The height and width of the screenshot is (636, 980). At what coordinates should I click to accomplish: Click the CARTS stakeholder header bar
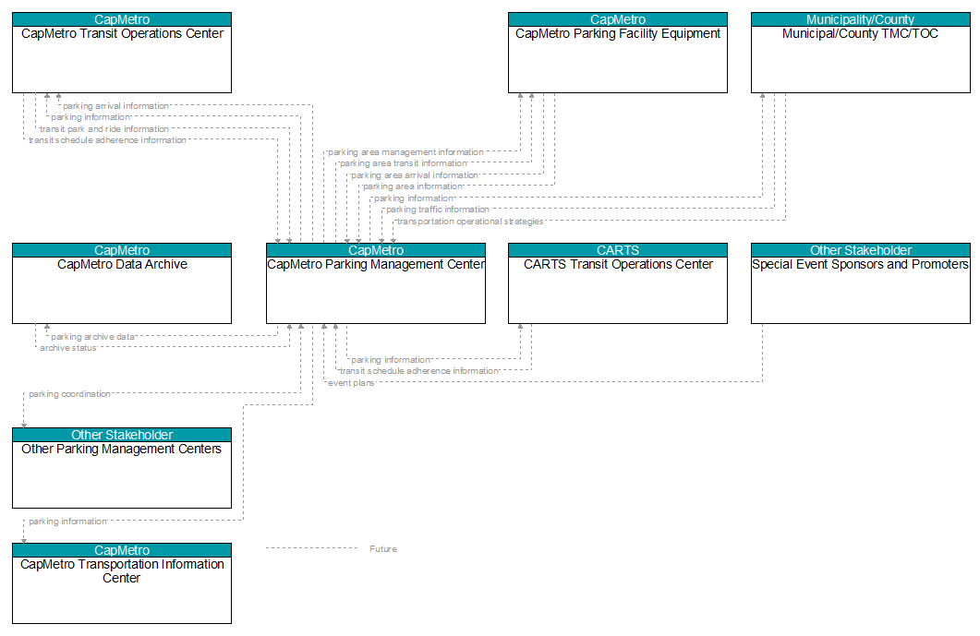click(618, 250)
